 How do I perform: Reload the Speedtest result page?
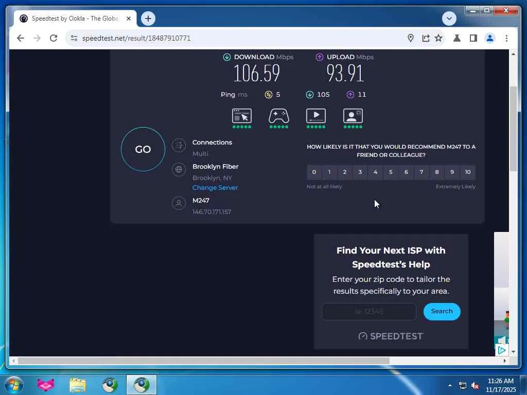tap(54, 38)
